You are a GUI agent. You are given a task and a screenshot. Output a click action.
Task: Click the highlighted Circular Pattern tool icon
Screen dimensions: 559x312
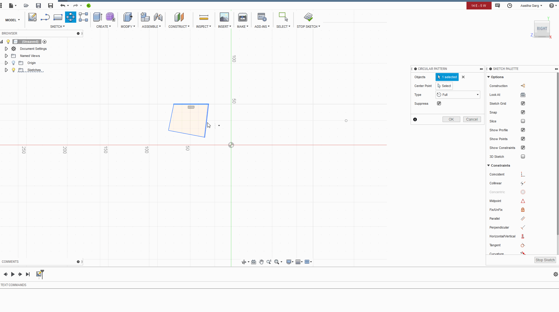point(70,17)
